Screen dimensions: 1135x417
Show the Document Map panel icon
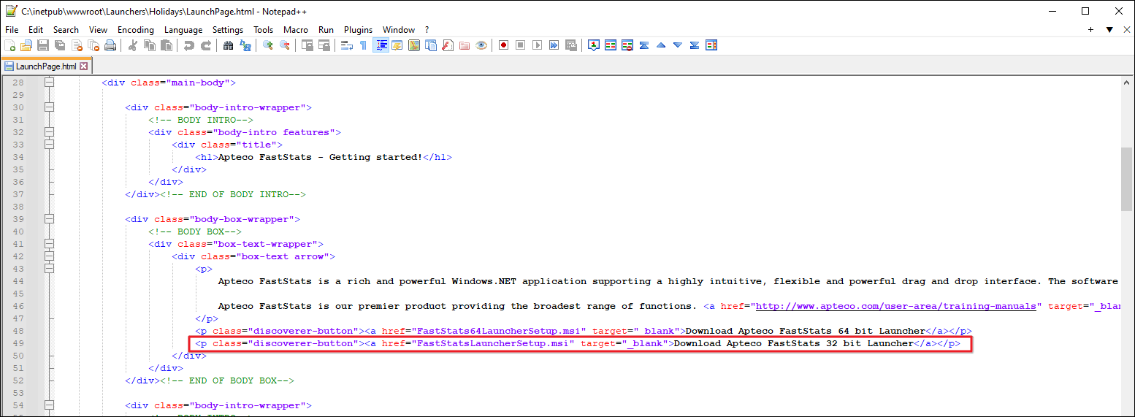click(414, 45)
